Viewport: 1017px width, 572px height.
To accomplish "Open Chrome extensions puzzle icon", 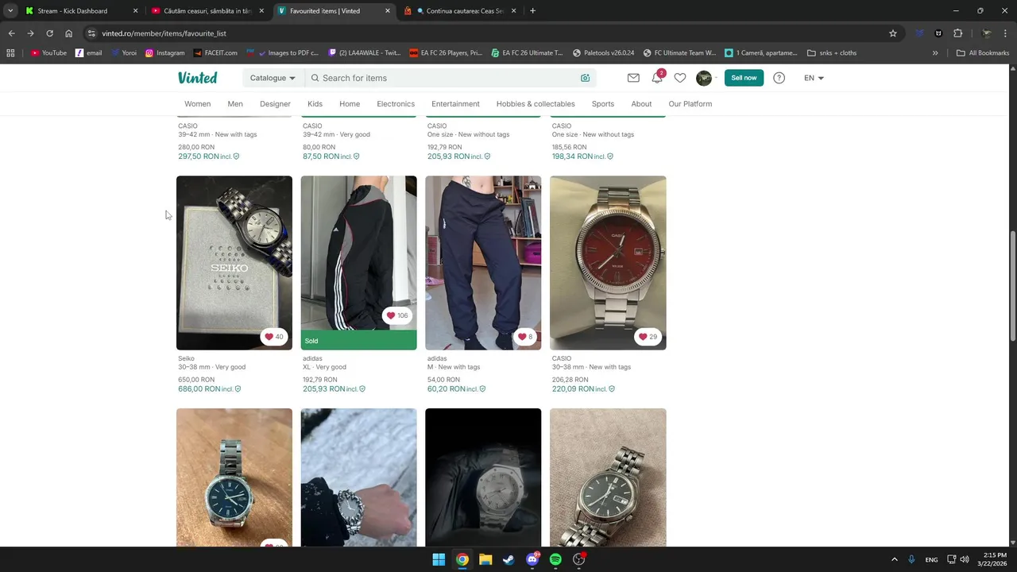I will 957,33.
